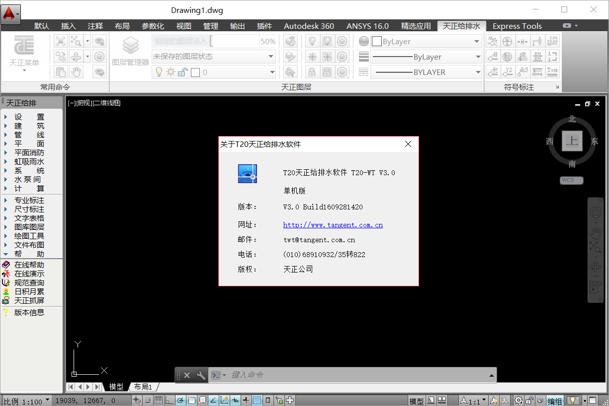Image resolution: width=609 pixels, height=406 pixels.
Task: Open the tangent.com.cn website link
Action: (x=333, y=225)
